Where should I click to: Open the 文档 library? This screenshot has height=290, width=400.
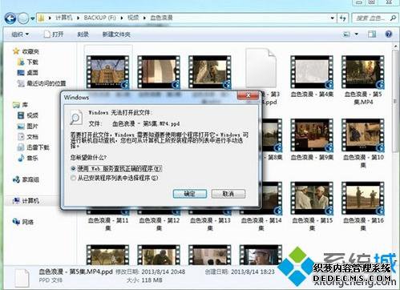tap(28, 137)
